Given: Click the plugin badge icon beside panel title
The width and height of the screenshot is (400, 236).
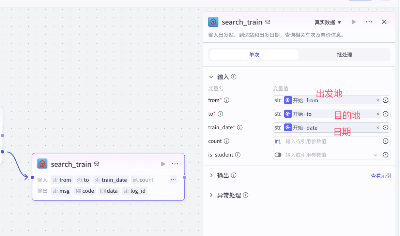Looking at the screenshot, I should (x=267, y=22).
